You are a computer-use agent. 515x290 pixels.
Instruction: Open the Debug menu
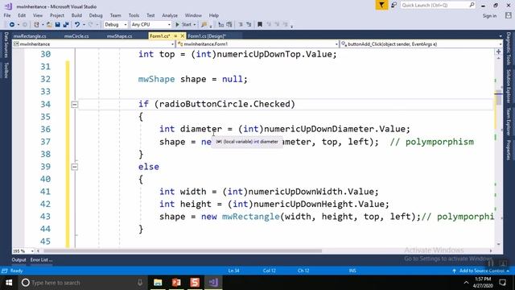coord(96,15)
